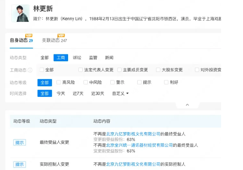The height and width of the screenshot is (170, 243).
Task: Open the 自定义 date range dropdown
Action: coord(120,93)
